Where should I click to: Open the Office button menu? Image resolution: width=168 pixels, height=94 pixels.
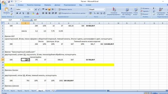coord(4,3)
